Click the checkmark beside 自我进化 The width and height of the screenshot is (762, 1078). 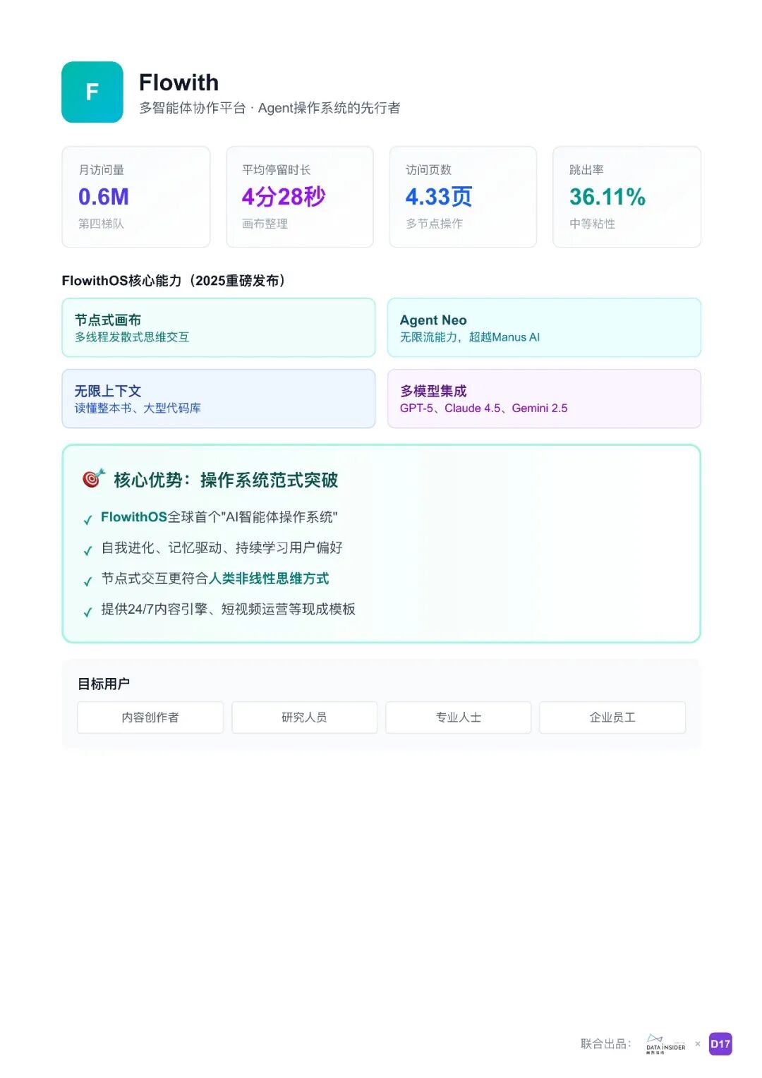point(87,551)
